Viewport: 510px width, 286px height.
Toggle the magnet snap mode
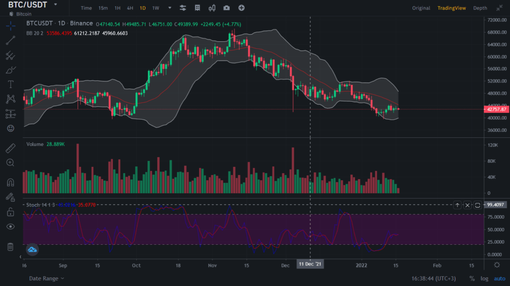click(10, 182)
